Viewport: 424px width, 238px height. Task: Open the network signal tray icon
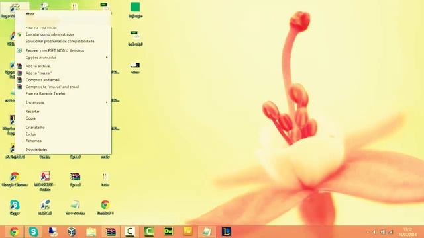pyautogui.click(x=390, y=232)
